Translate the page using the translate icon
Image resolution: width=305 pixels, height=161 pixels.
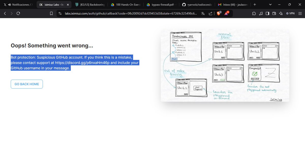click(203, 13)
